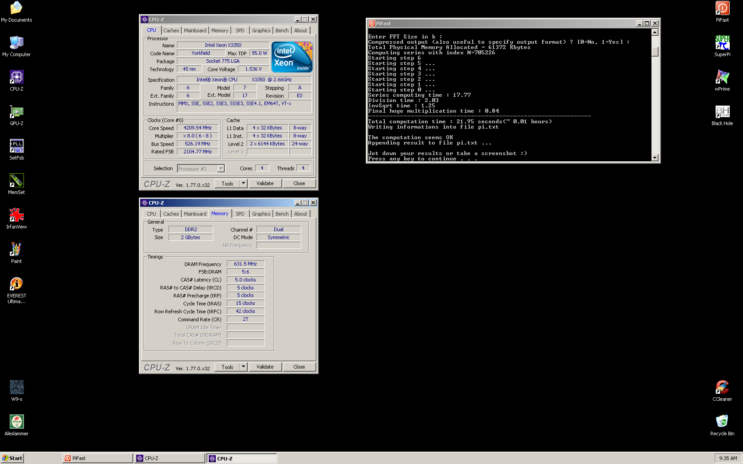Launch SuperPi desktop shortcut
Image resolution: width=743 pixels, height=464 pixels.
coord(722,46)
